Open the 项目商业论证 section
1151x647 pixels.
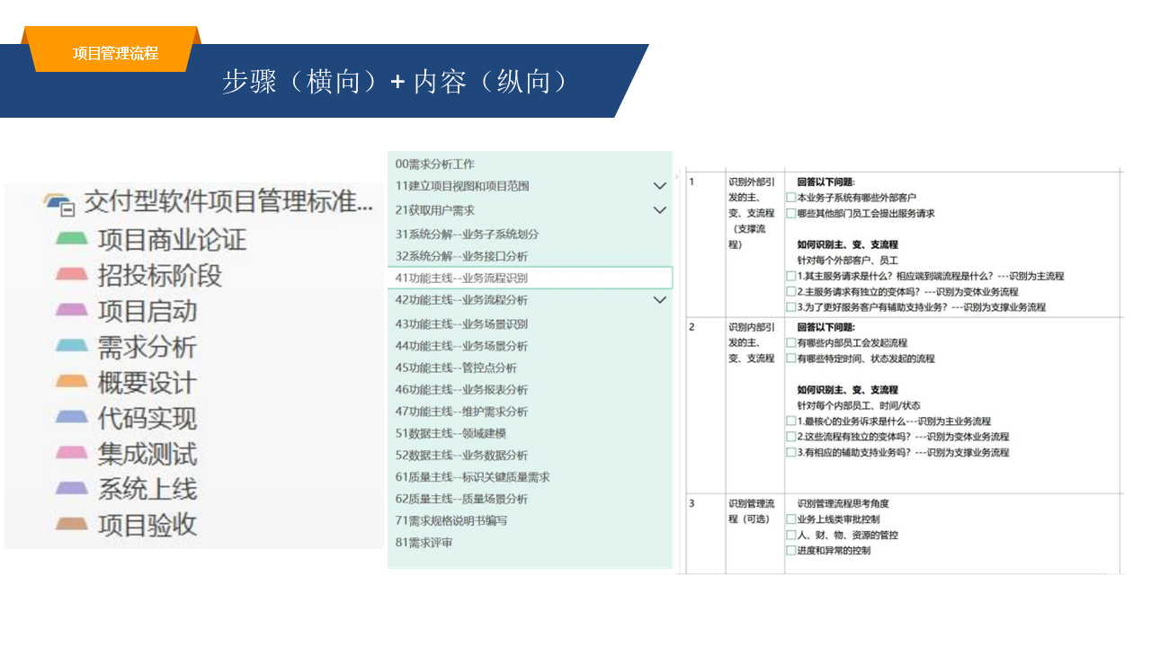[x=172, y=240]
